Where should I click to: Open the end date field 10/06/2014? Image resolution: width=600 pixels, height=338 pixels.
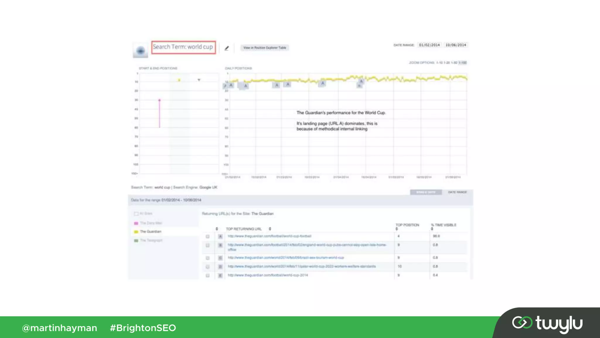(456, 45)
